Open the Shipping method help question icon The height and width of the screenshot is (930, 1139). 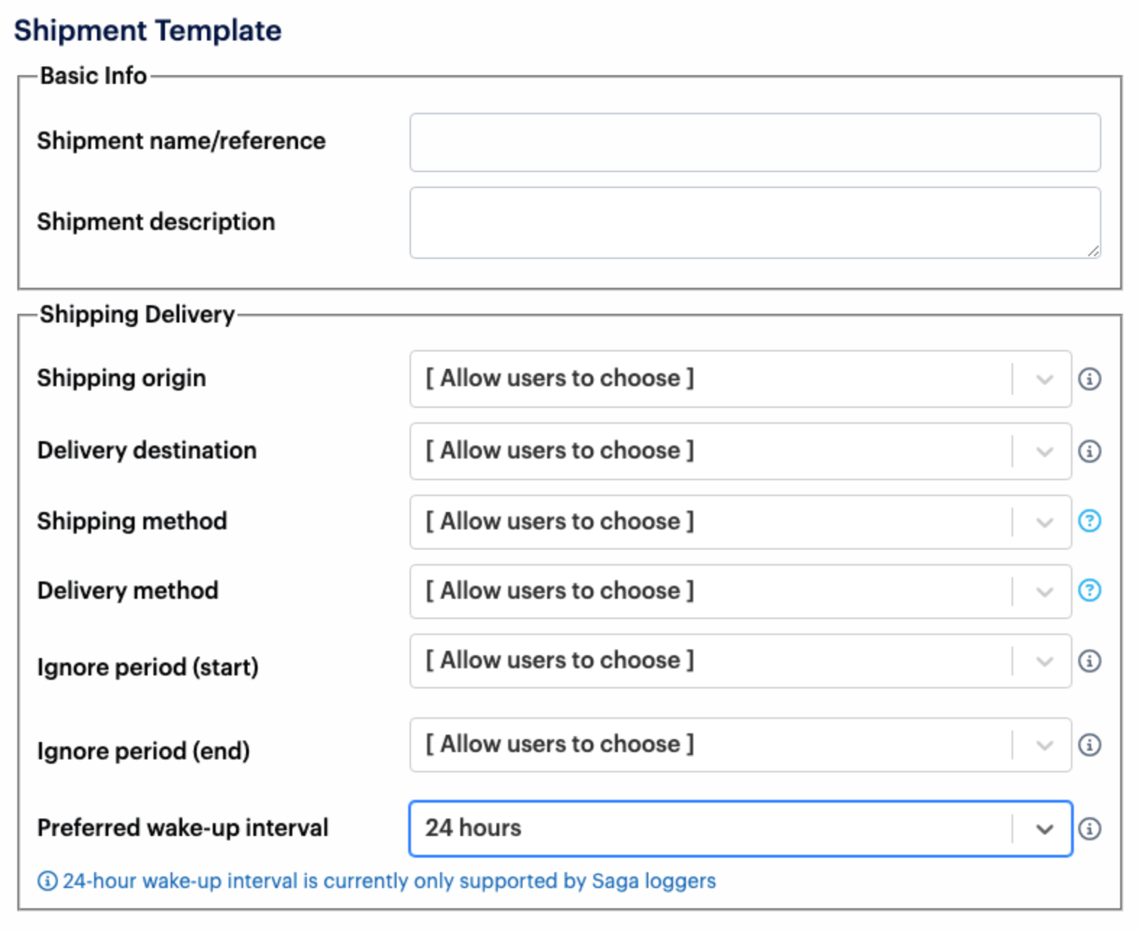click(1089, 521)
